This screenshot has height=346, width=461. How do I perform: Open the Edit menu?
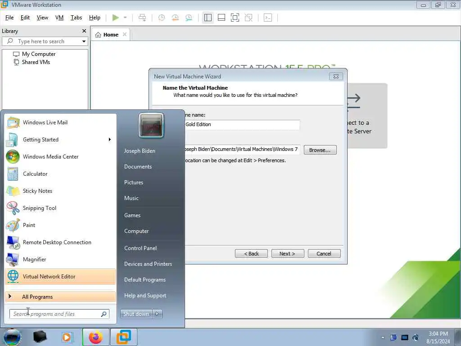click(25, 18)
